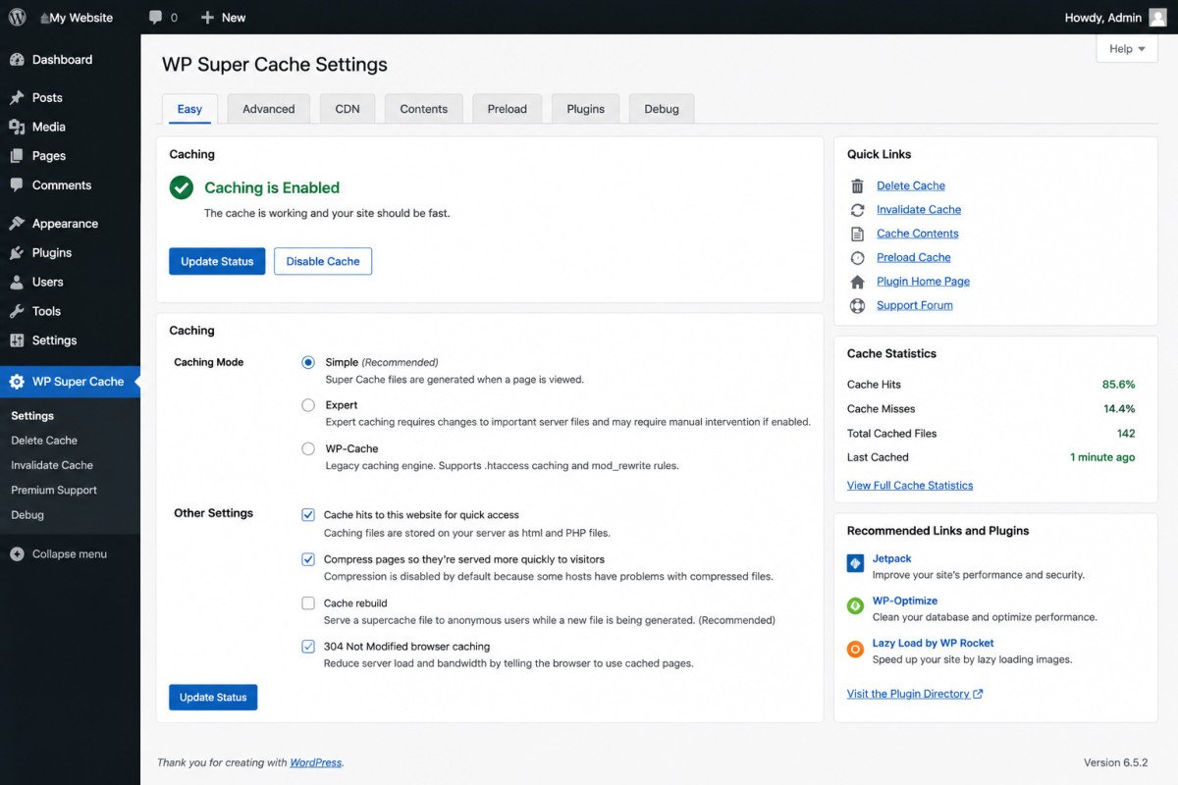Open the comments bubble icon in admin bar
1178x785 pixels.
[155, 18]
